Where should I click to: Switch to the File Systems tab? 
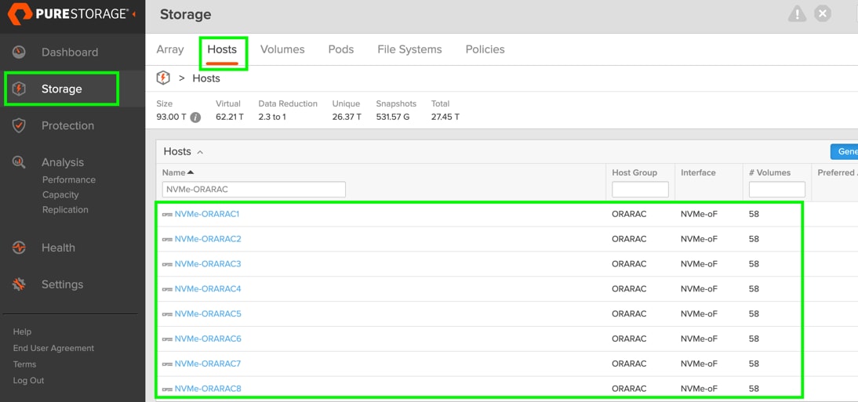(410, 49)
